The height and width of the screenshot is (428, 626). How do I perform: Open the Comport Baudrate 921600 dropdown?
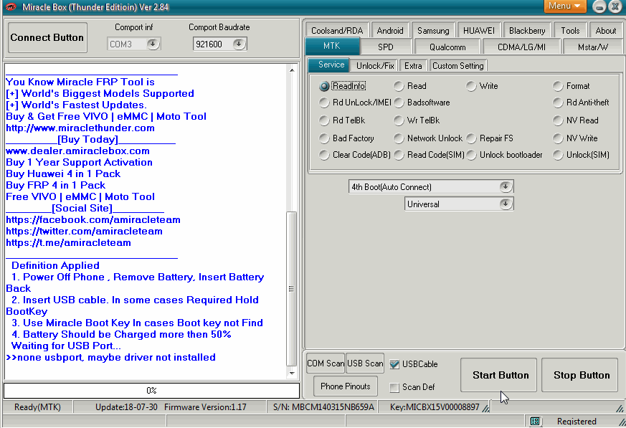[x=239, y=44]
